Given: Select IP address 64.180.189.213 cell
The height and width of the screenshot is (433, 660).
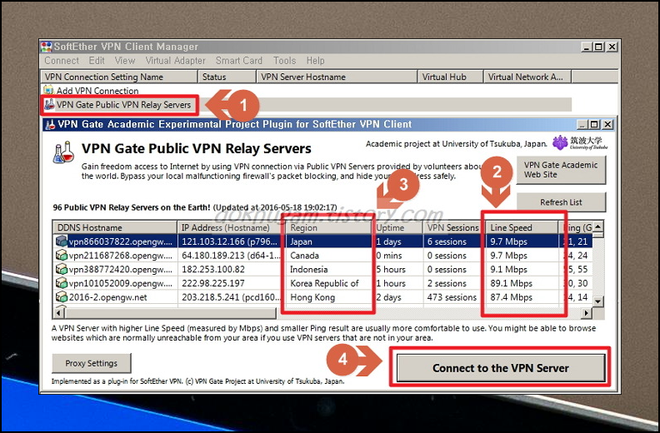Looking at the screenshot, I should pyautogui.click(x=231, y=256).
